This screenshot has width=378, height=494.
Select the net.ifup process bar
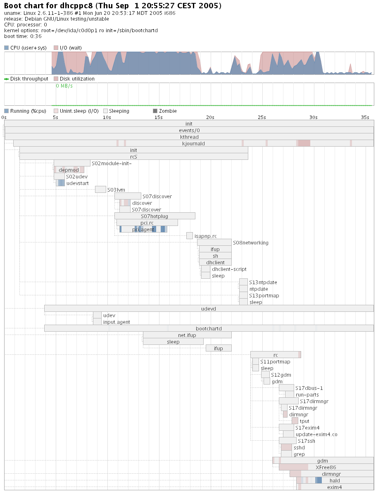(x=187, y=335)
